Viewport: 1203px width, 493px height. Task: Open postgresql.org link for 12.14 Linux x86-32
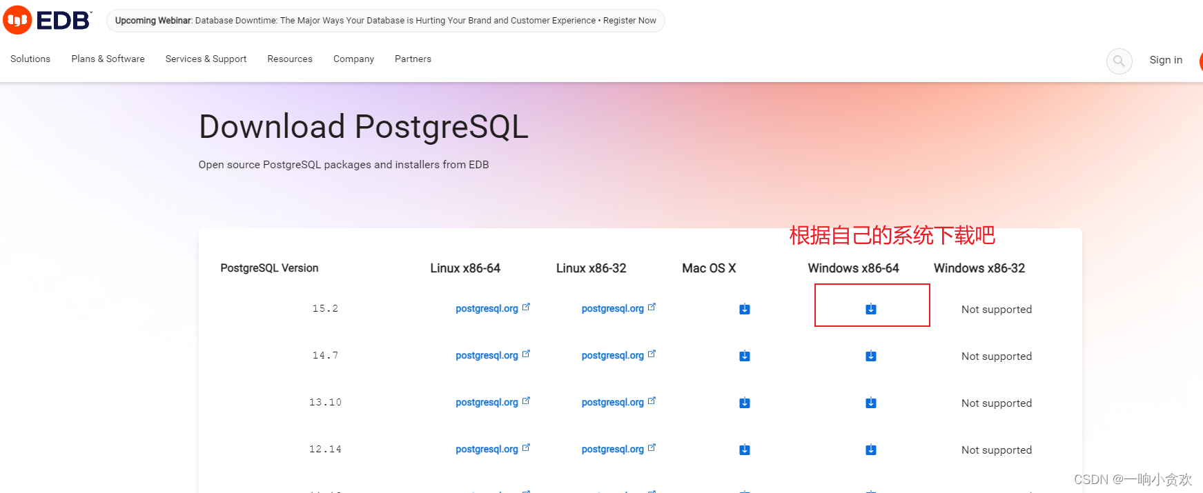point(618,449)
